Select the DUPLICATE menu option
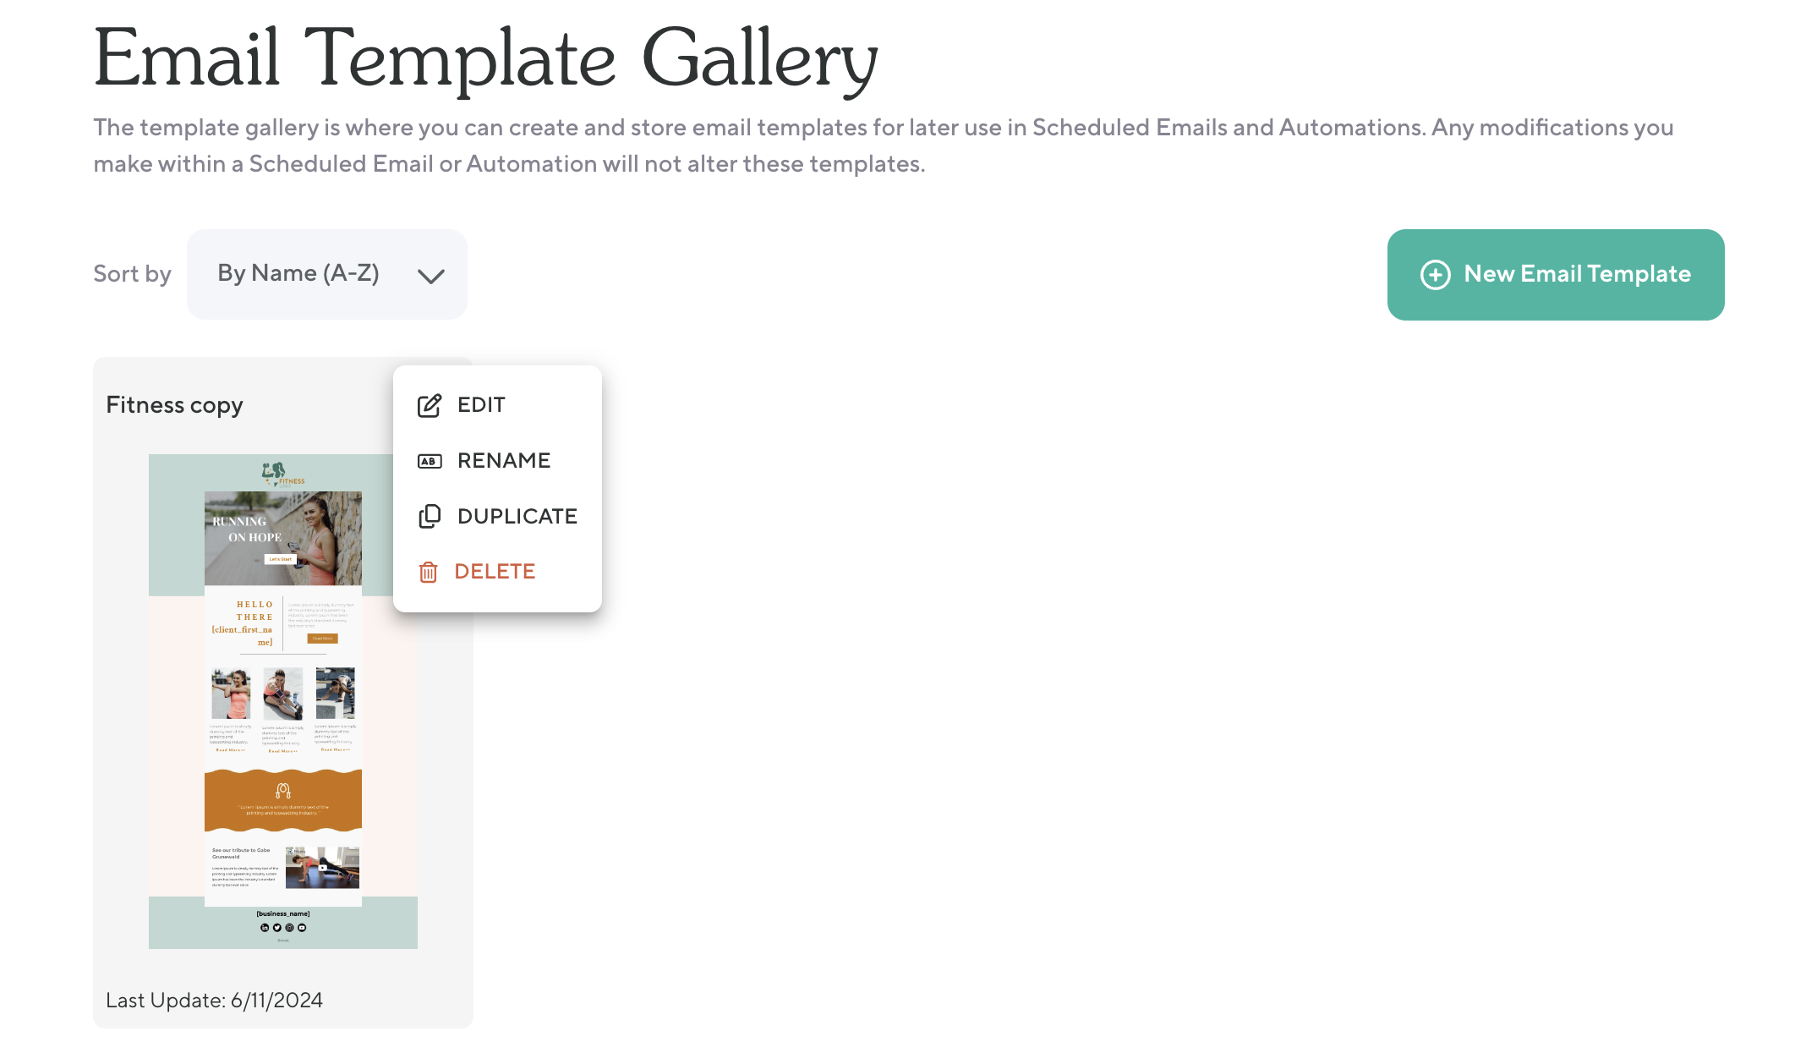Image resolution: width=1806 pixels, height=1064 pixels. [x=517, y=516]
